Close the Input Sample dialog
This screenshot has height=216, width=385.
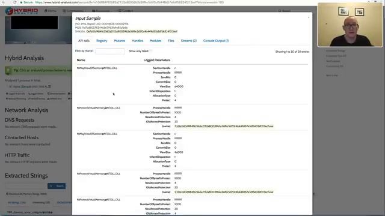coord(309,17)
